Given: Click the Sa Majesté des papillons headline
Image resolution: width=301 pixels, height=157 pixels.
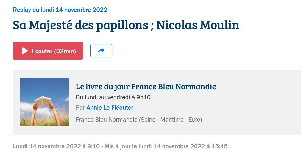Looking at the screenshot, I should 80,25.
